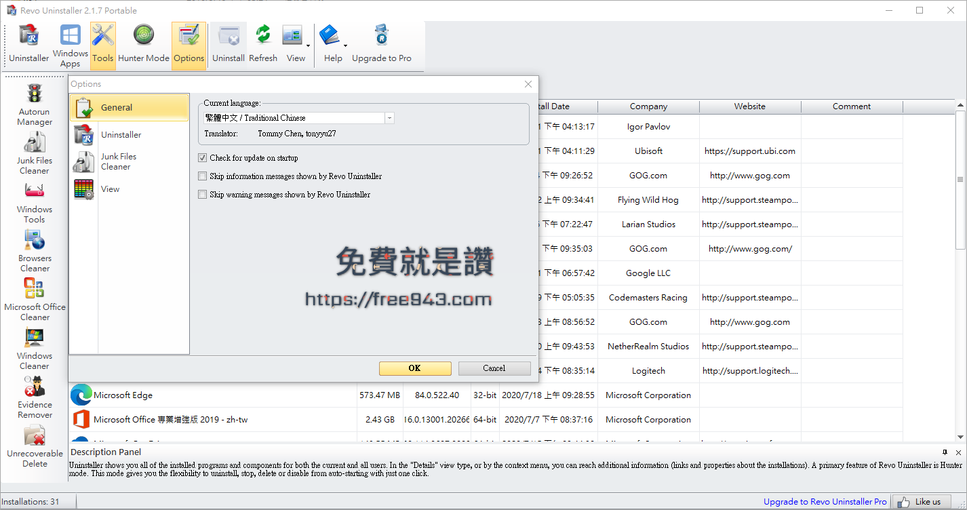967x510 pixels.
Task: Launch the Browsers Cleaner tool
Action: click(34, 250)
